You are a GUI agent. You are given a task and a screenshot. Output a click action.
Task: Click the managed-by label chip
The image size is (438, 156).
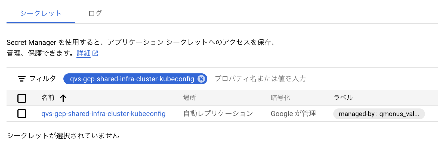pos(379,114)
